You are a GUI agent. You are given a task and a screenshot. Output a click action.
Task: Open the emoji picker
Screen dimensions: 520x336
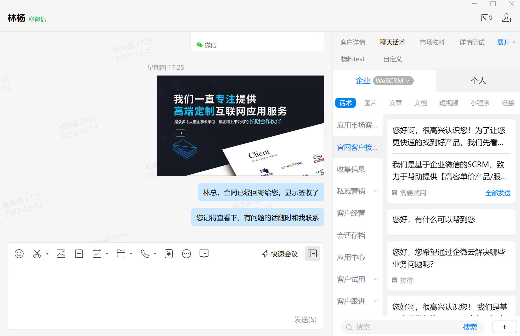[x=19, y=254]
